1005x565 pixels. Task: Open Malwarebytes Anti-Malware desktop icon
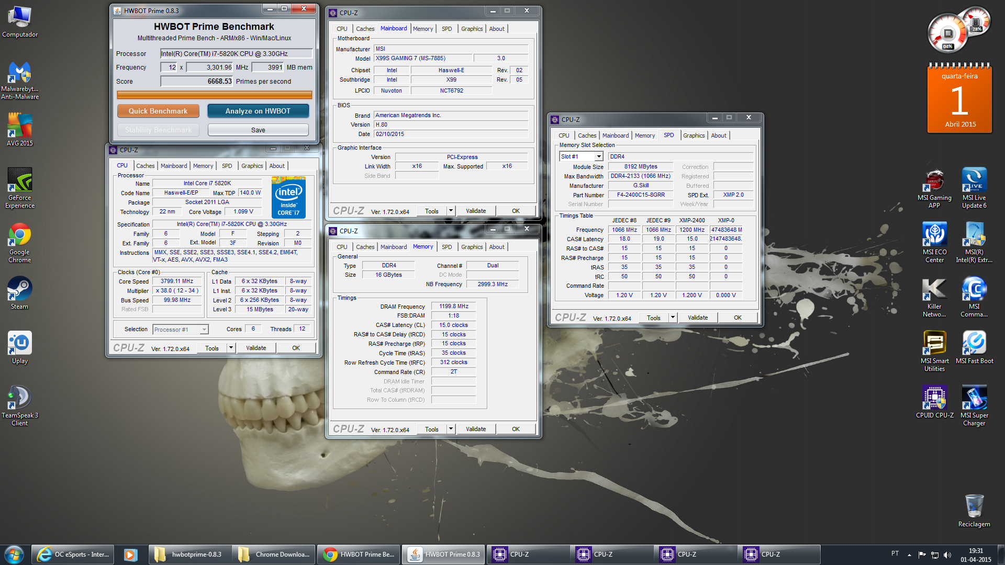click(x=20, y=80)
